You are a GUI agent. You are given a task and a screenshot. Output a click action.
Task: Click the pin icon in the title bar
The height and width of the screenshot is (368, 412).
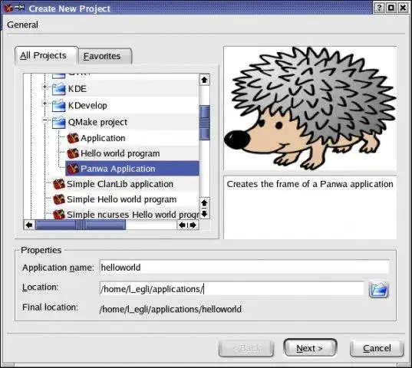pyautogui.click(x=19, y=8)
